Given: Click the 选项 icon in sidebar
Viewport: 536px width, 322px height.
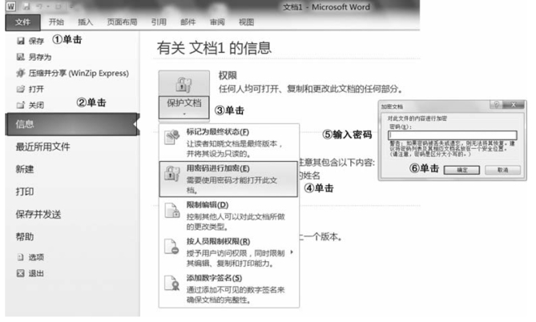Looking at the screenshot, I should pyautogui.click(x=21, y=257).
